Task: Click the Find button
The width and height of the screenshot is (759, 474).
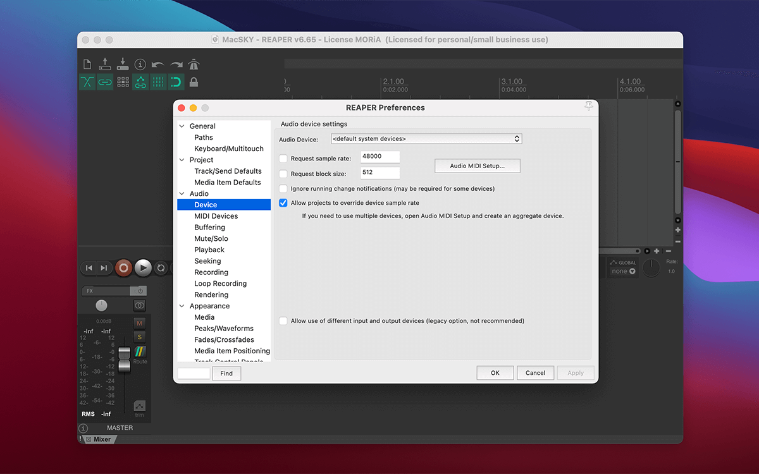Action: (226, 374)
